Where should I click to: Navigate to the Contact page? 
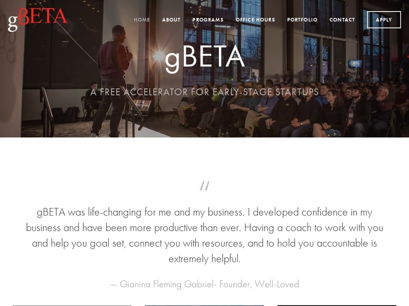coord(342,20)
